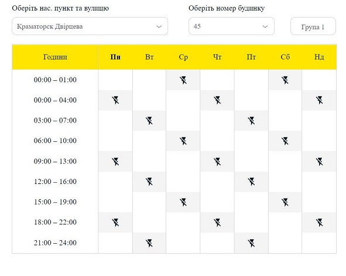This screenshot has width=346, height=276.
Task: Select the outage icon for Нд 09:00 – 13:00
Action: 319,162
